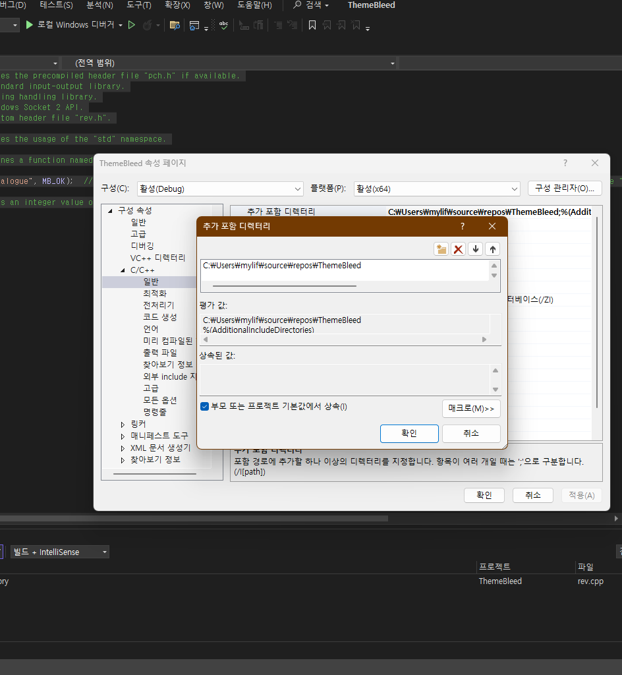The height and width of the screenshot is (675, 622).
Task: Click the bookmark toggle icon in toolbar
Action: coord(312,26)
